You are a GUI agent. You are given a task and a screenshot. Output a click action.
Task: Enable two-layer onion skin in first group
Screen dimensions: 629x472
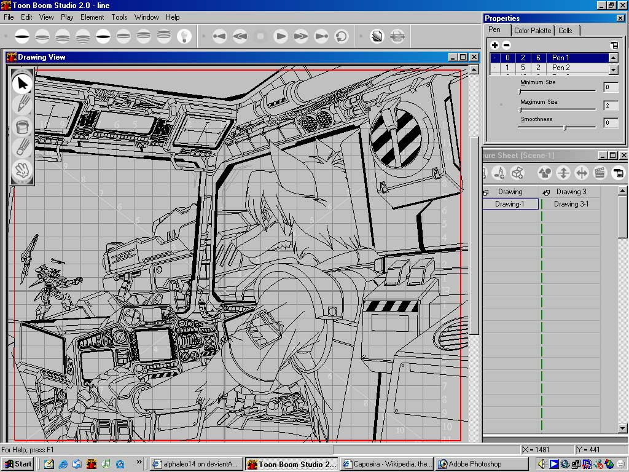pyautogui.click(x=42, y=36)
